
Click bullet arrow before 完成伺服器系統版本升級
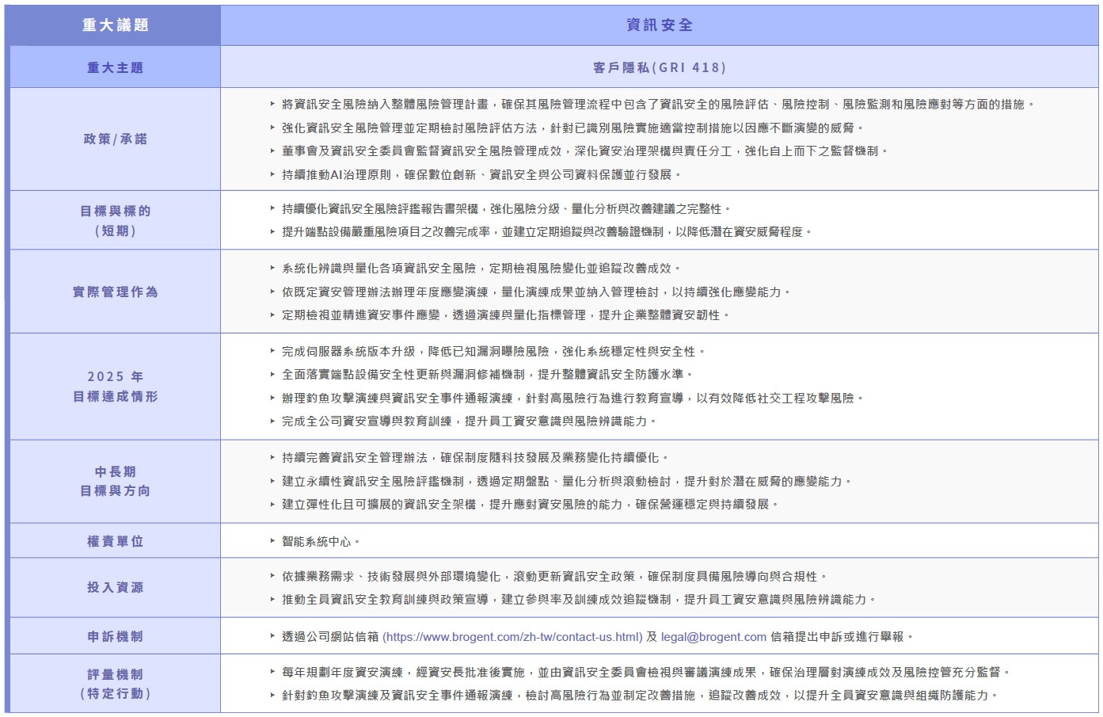tap(272, 351)
